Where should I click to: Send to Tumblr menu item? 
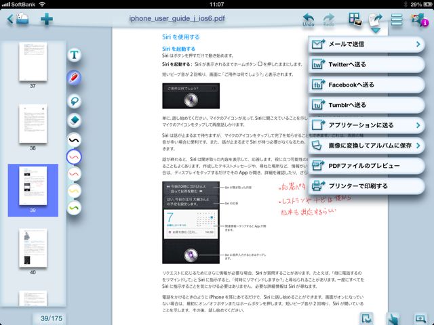[x=366, y=105]
